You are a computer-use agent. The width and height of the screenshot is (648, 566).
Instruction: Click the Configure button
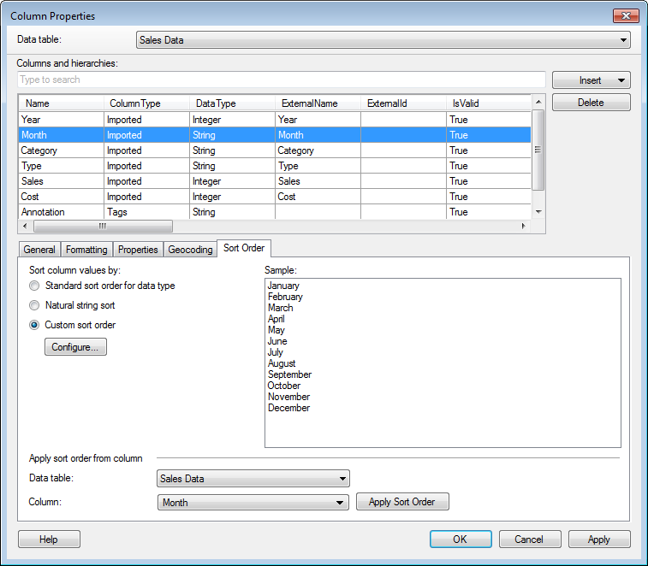tap(75, 347)
